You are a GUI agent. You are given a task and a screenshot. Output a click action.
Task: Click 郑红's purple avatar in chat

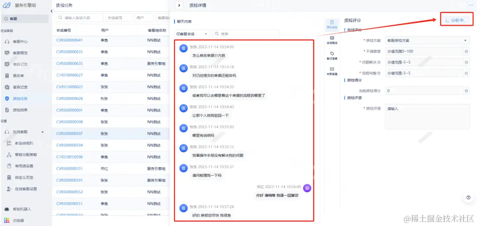(x=307, y=188)
